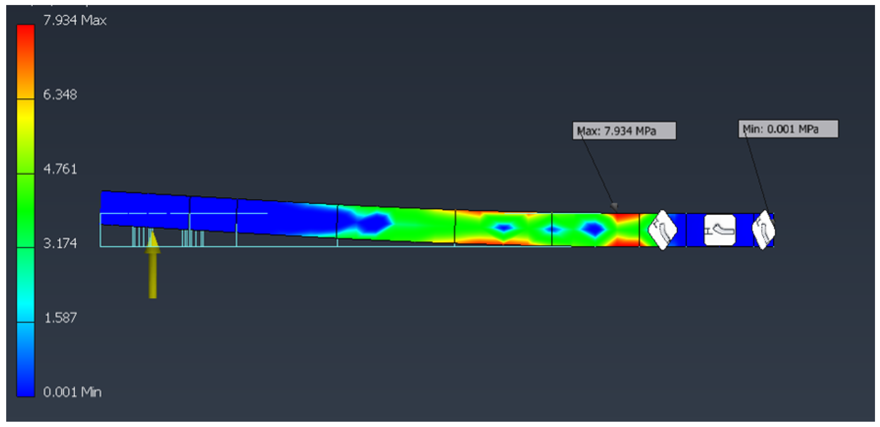Click the 4.761 legend value

tap(60, 169)
